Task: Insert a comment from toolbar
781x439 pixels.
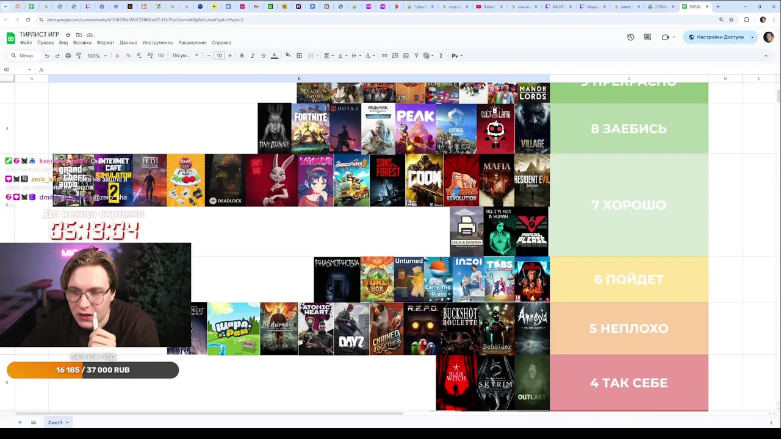Action: pyautogui.click(x=395, y=55)
